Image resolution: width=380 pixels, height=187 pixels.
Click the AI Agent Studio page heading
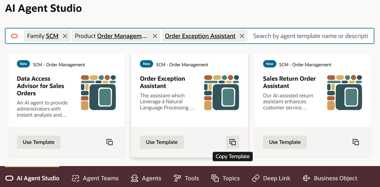tap(43, 8)
